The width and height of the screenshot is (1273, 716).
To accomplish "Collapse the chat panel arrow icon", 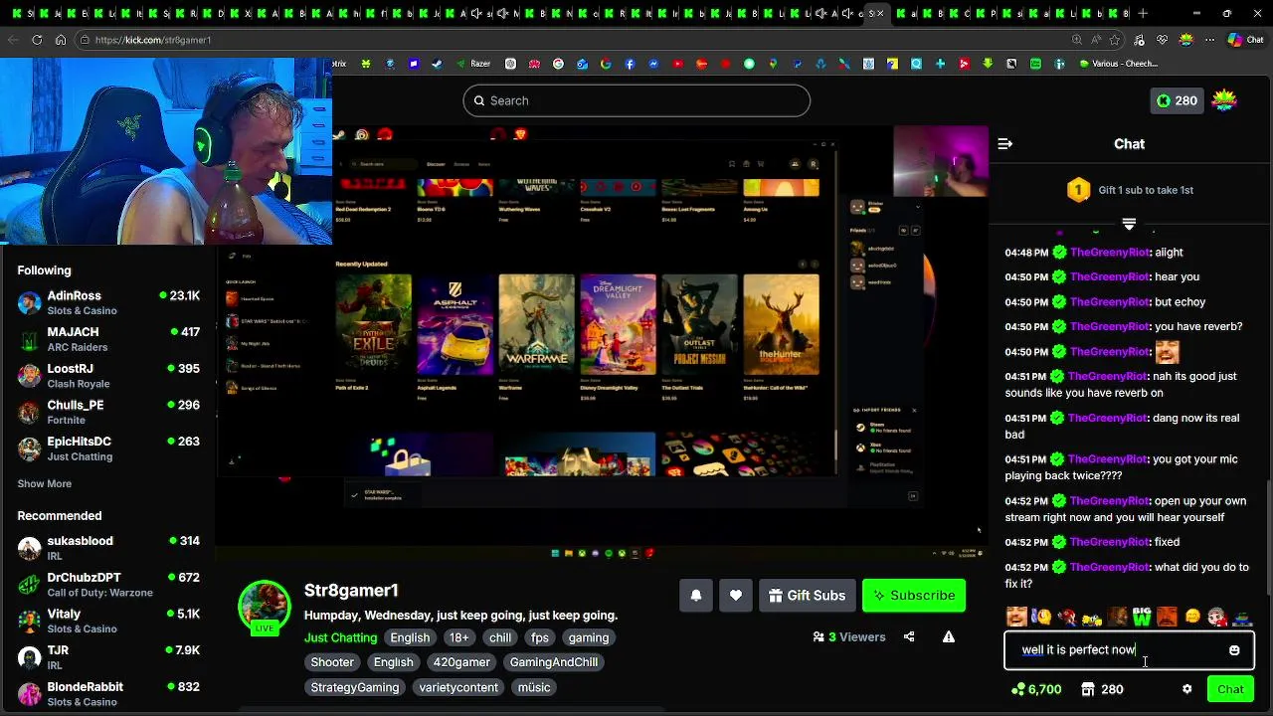I will 1004,144.
